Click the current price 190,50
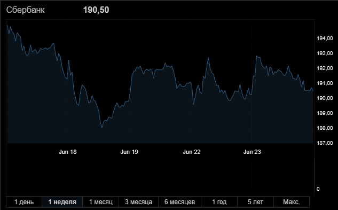This screenshot has height=210, width=338. (x=96, y=10)
